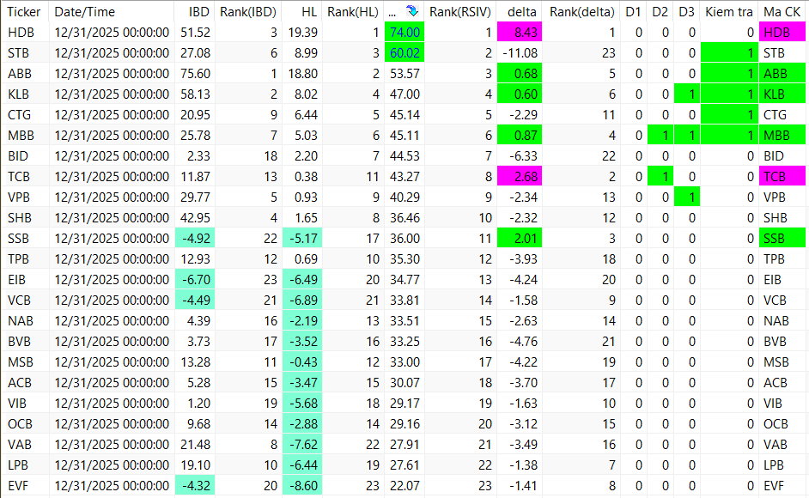Image resolution: width=809 pixels, height=498 pixels.
Task: Select the green 0.68 delta cell
Action: pos(520,74)
